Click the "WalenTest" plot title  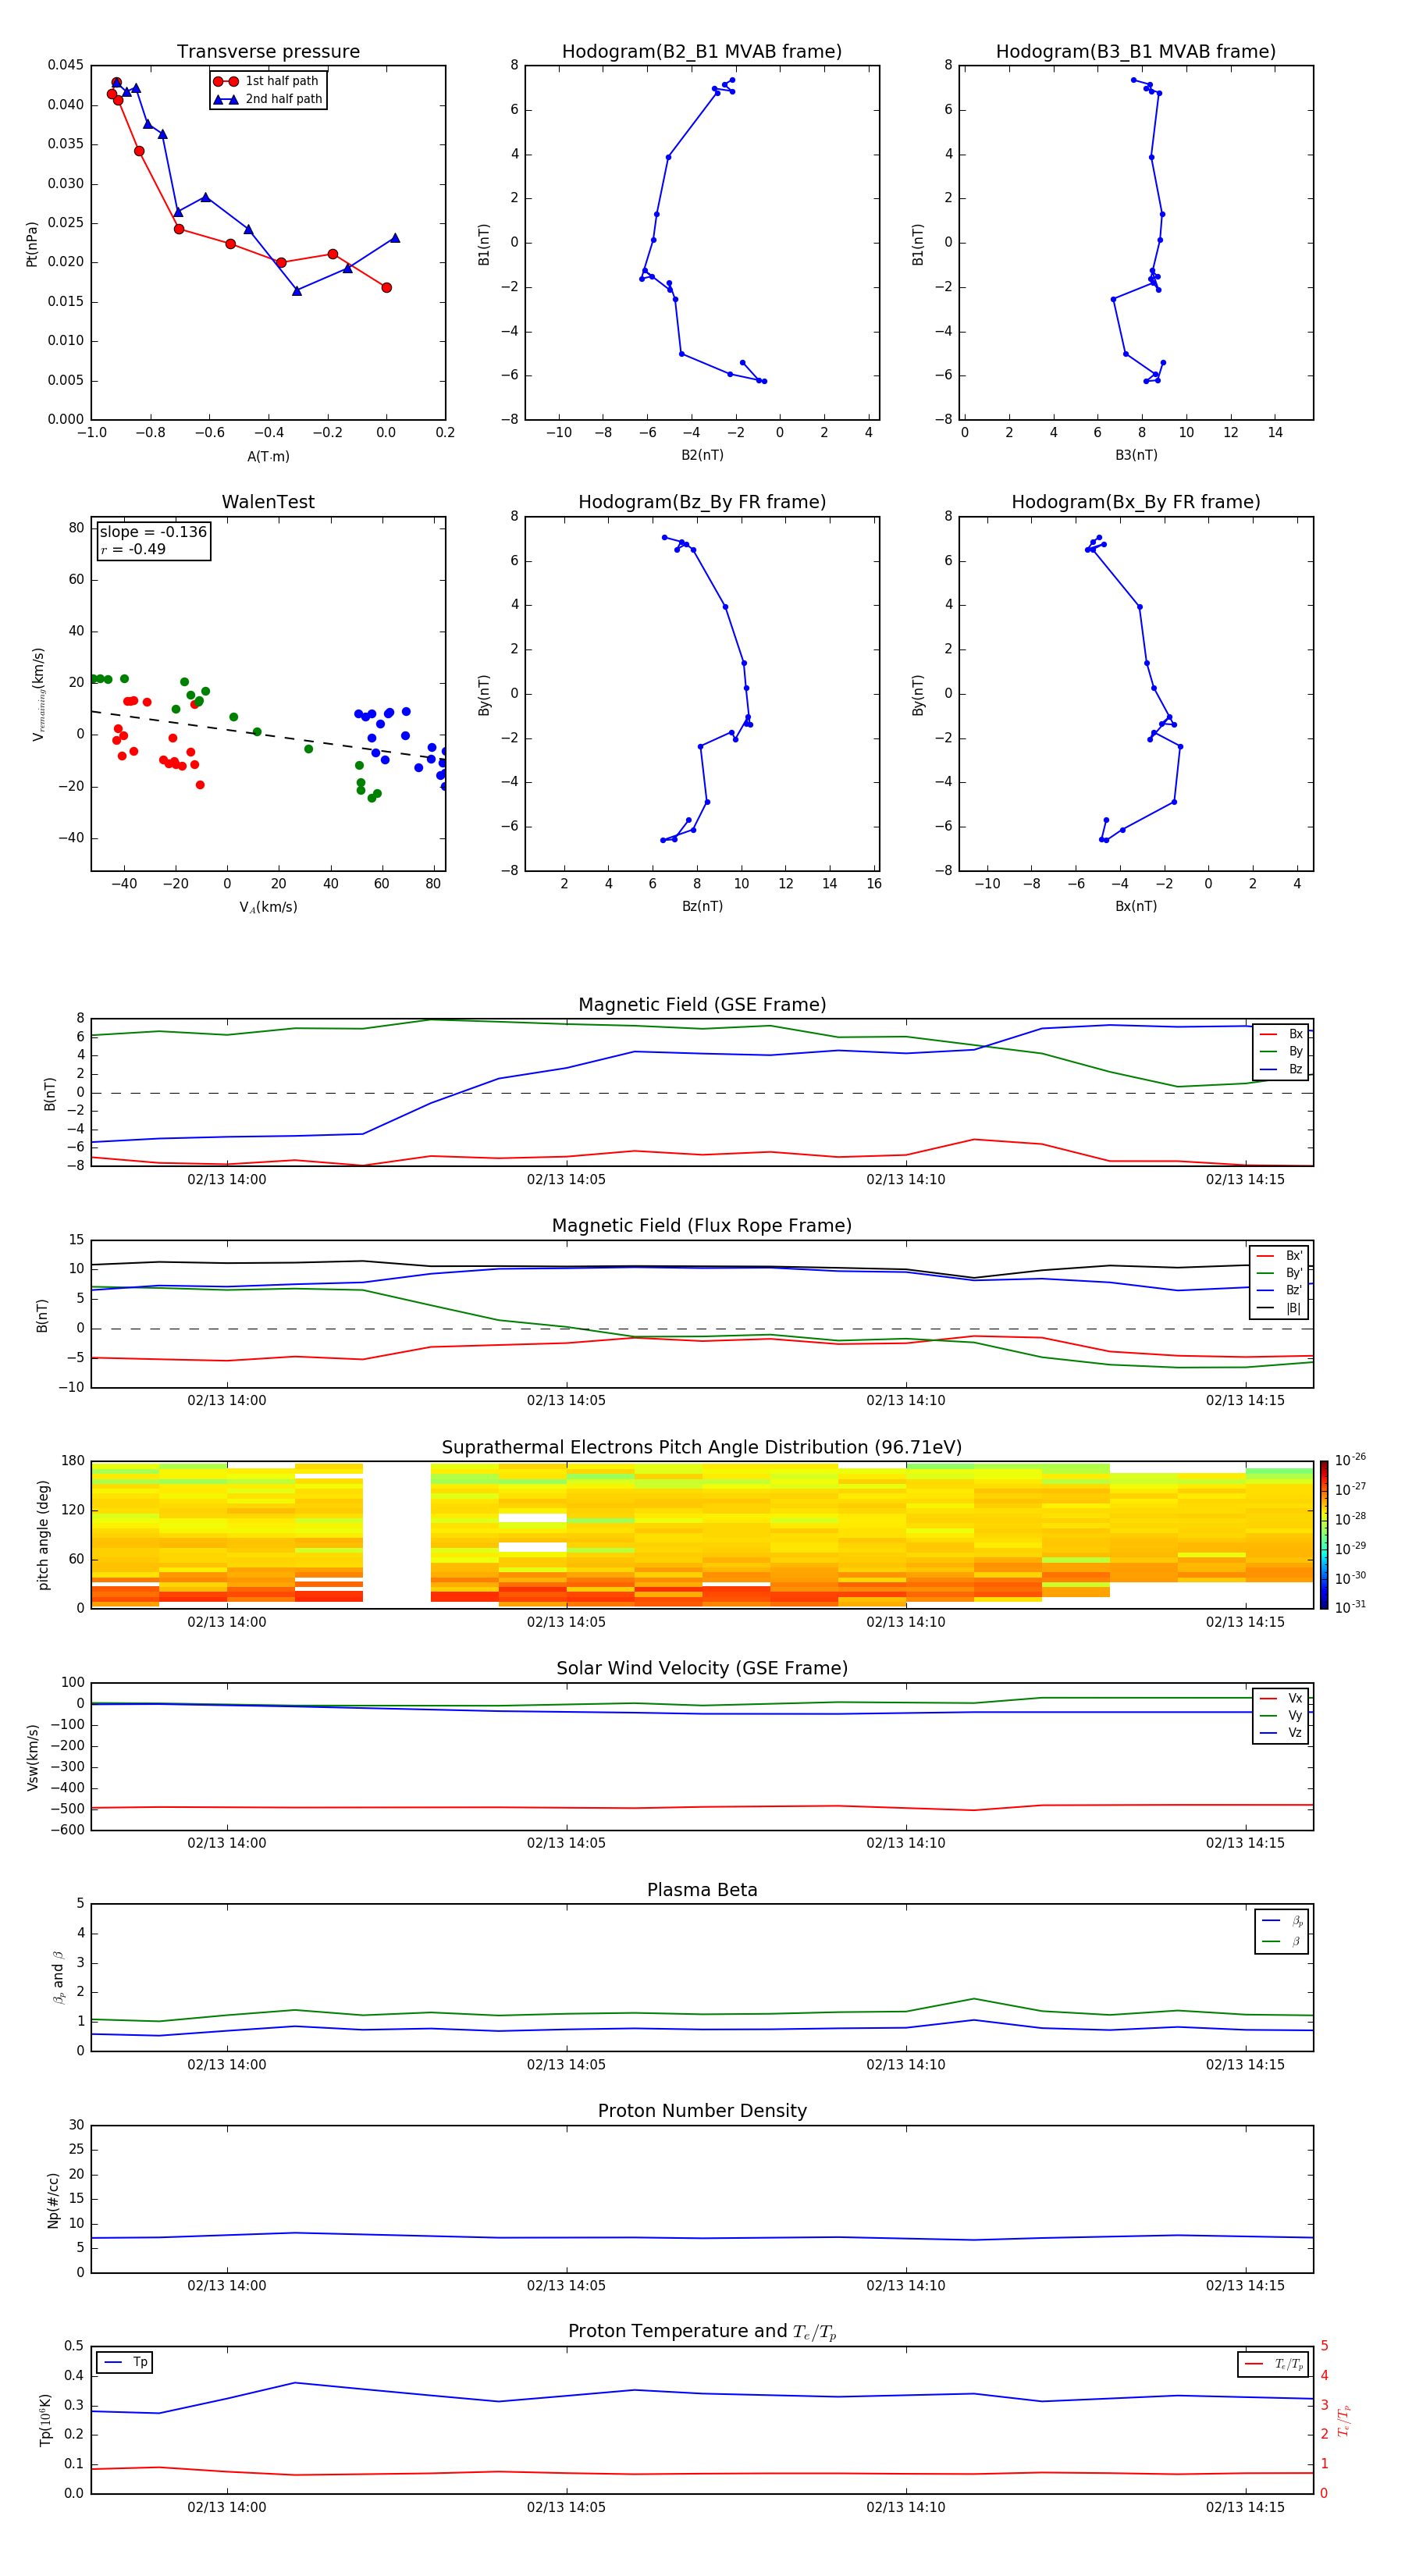(268, 502)
